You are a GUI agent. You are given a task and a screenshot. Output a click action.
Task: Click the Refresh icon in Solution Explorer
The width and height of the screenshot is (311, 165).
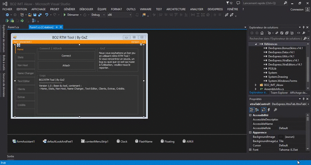coord(281,33)
